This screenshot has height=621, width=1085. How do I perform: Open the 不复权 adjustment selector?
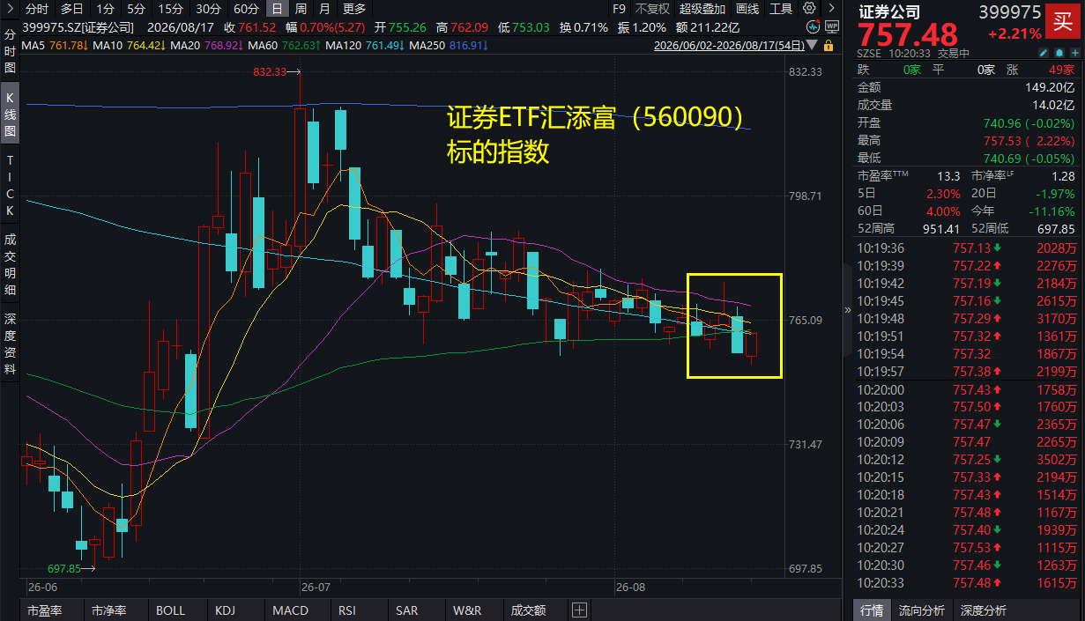click(652, 9)
